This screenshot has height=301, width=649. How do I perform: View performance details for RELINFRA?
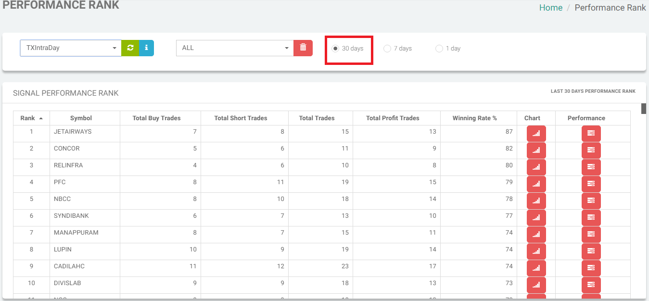click(591, 167)
